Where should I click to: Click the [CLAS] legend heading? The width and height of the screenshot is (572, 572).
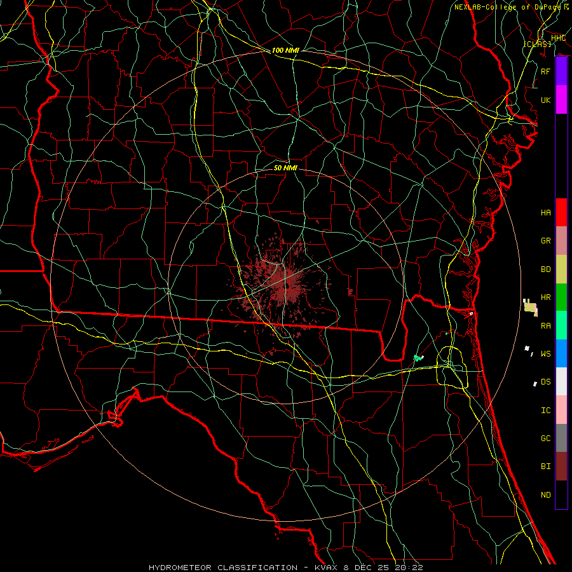[x=537, y=44]
